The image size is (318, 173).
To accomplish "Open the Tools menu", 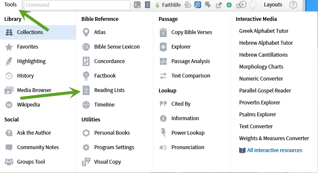I will click(x=11, y=4).
